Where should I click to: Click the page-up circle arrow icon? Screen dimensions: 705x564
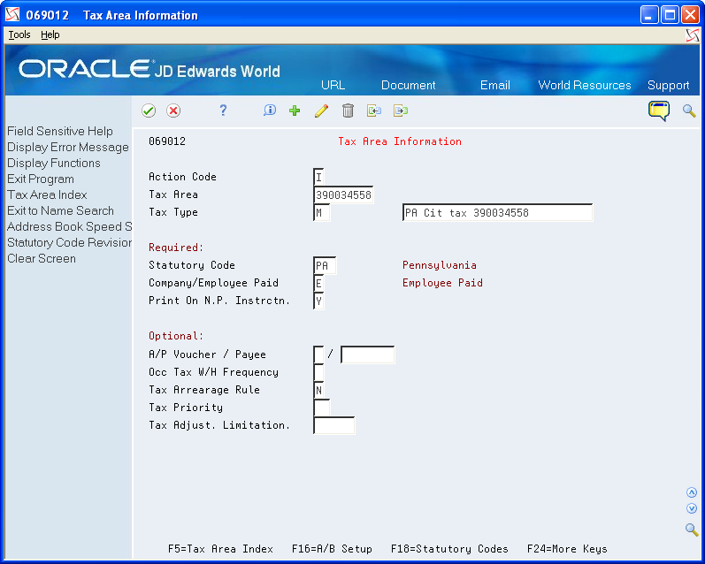tap(692, 492)
